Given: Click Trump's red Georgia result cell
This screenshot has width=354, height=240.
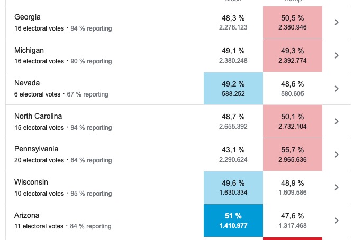Looking at the screenshot, I should point(293,22).
